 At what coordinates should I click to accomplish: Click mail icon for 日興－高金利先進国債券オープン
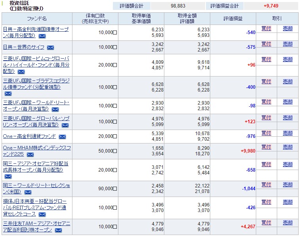(x=42, y=36)
